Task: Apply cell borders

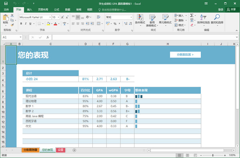Action: pos(39,24)
